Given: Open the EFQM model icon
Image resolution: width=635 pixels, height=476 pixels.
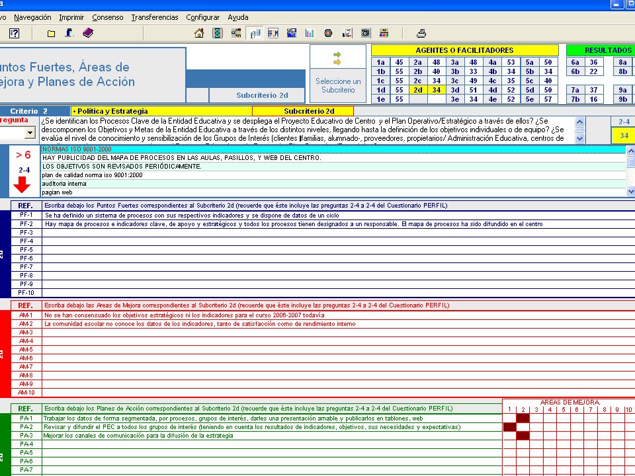Looking at the screenshot, I should [273, 33].
